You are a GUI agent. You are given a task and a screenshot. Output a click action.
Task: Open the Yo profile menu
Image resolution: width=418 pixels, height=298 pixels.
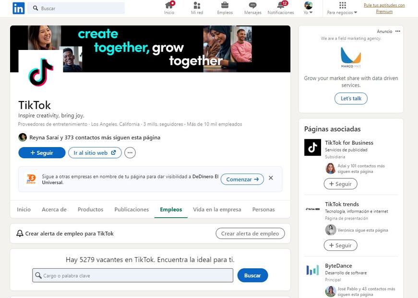click(308, 8)
